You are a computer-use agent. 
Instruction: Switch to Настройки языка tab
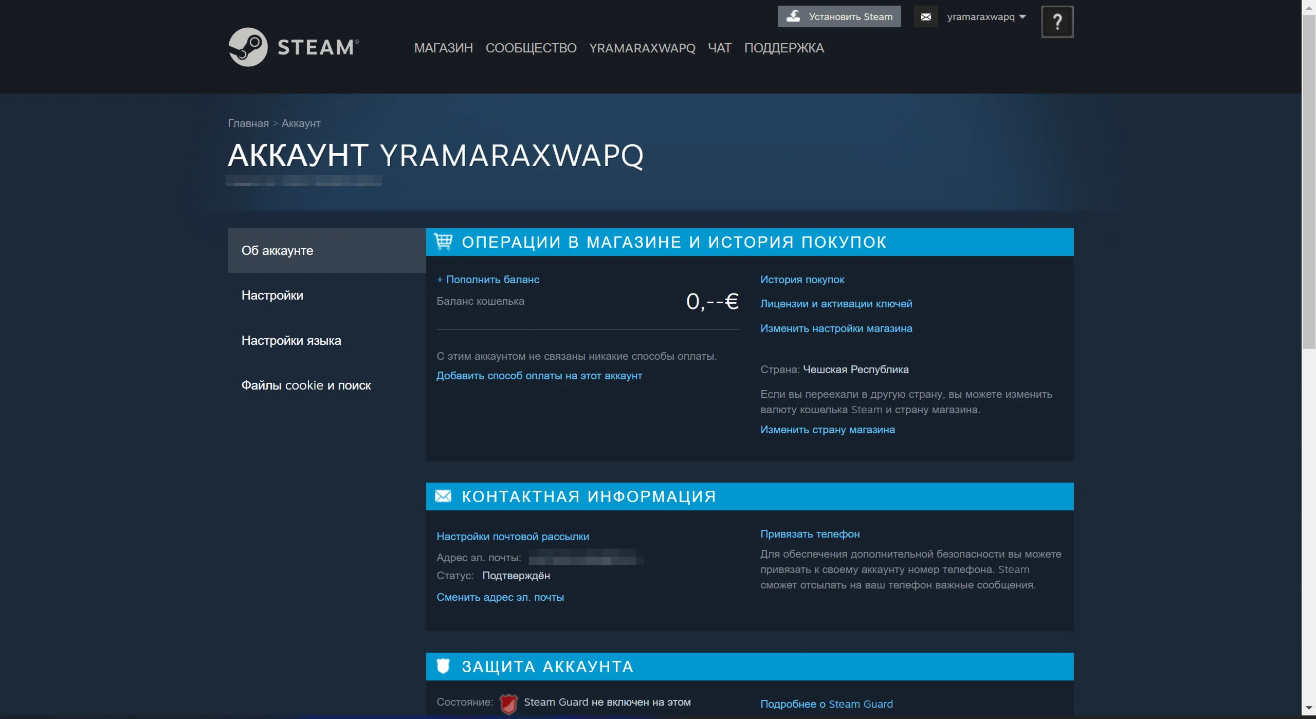327,340
